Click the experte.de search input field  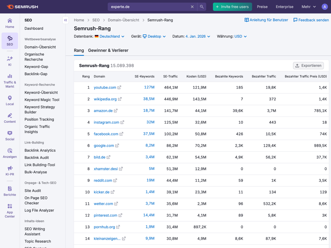point(149,7)
